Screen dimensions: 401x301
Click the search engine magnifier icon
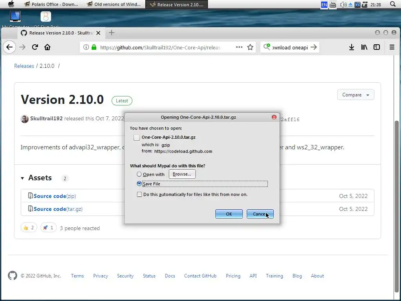[266, 47]
